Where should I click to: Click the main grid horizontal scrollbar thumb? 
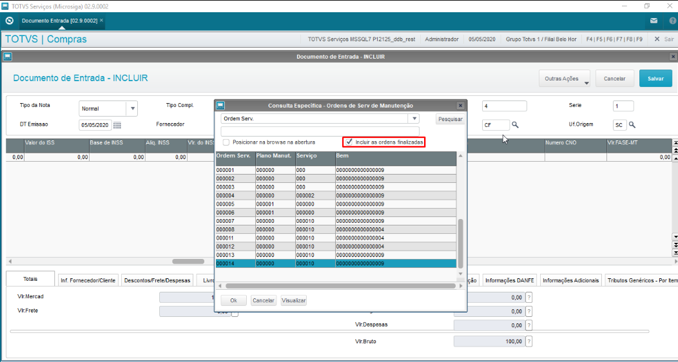[x=188, y=262]
